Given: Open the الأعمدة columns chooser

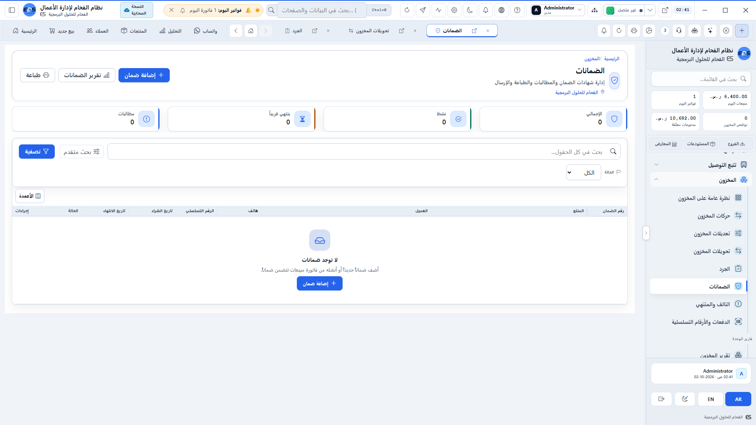Looking at the screenshot, I should tap(30, 196).
